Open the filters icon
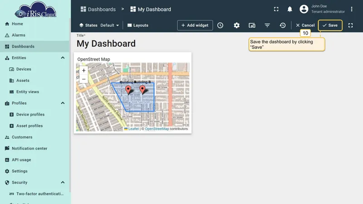This screenshot has height=204, width=363. click(x=267, y=25)
